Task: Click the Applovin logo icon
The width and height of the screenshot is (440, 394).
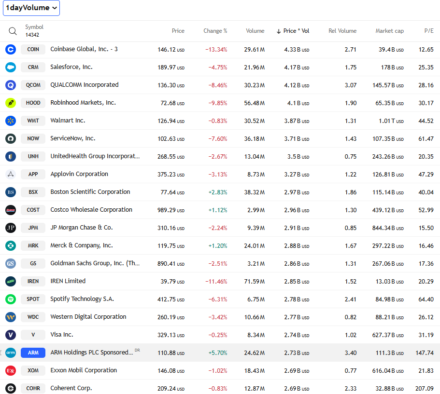Action: tap(11, 174)
